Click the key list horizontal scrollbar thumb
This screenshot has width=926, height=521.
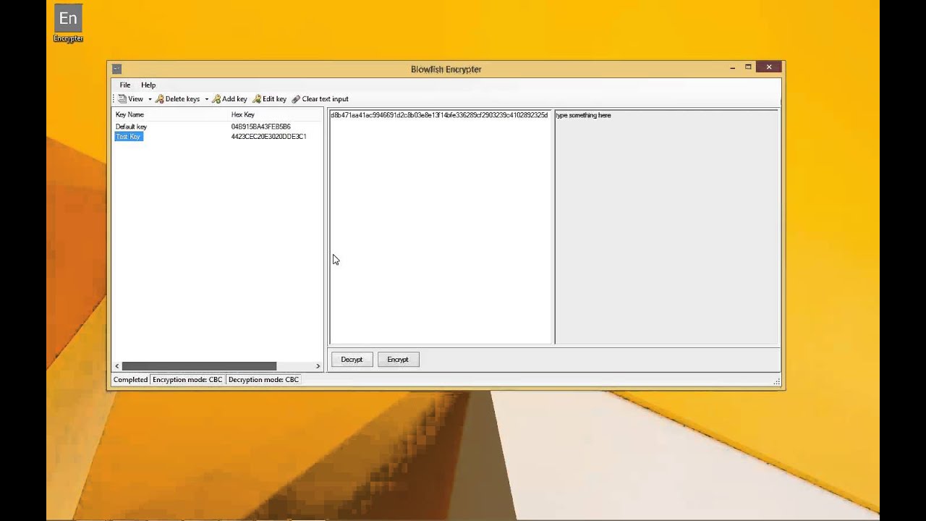(199, 366)
